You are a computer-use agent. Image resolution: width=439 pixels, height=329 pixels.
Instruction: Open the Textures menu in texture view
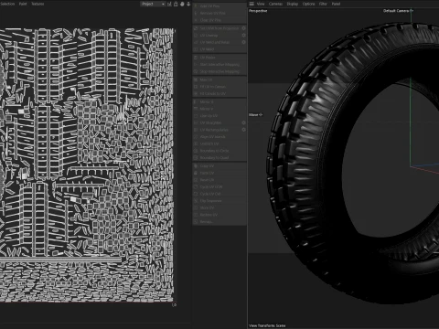[37, 4]
